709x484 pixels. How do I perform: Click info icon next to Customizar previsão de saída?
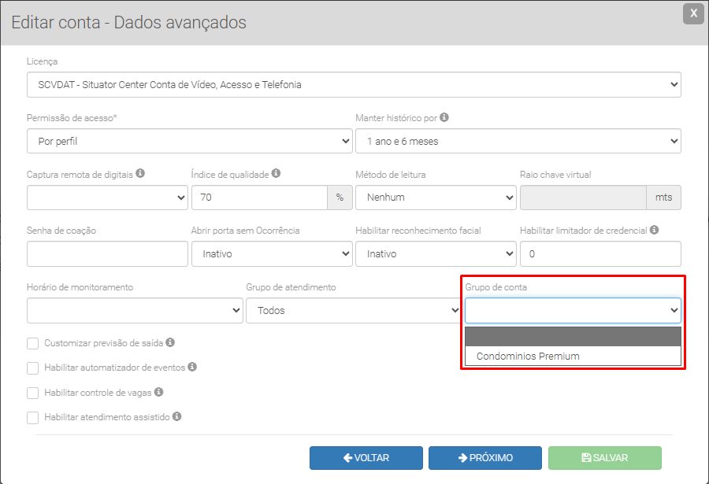point(170,342)
